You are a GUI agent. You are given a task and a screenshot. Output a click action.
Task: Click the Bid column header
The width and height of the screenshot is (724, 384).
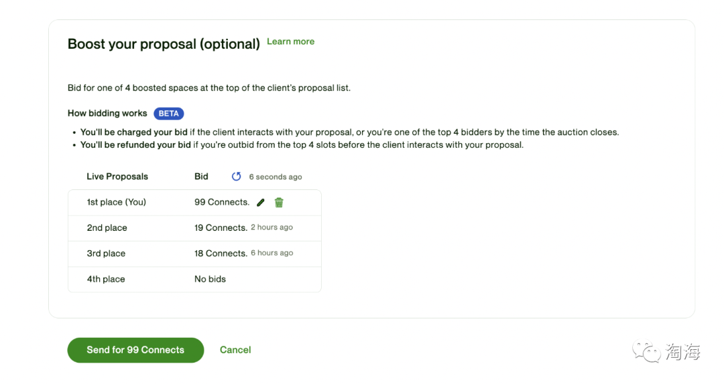201,177
